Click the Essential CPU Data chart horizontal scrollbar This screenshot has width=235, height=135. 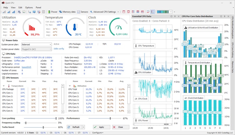(x=153, y=124)
